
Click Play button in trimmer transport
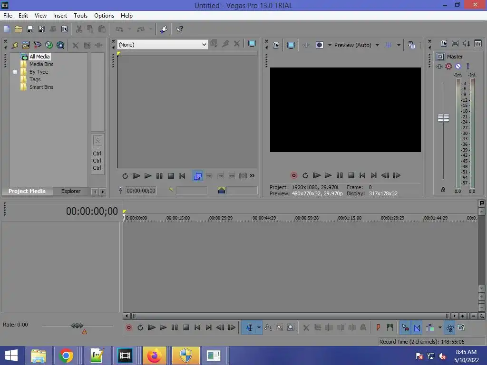[148, 176]
